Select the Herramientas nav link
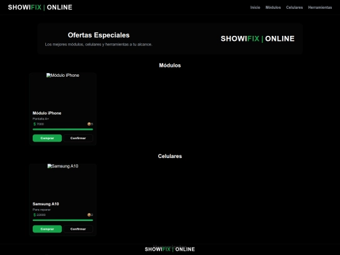The image size is (340, 255). [320, 8]
